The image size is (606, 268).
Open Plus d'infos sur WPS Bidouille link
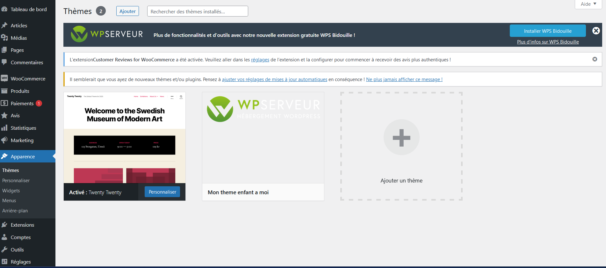pos(548,42)
